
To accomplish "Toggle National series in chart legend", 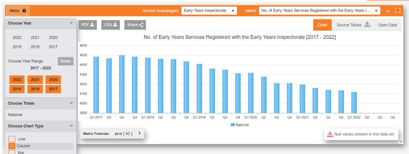I will pyautogui.click(x=240, y=125).
